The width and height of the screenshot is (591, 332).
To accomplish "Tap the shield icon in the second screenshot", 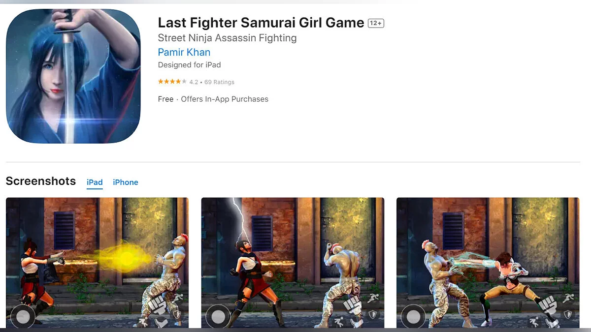I will coord(373,314).
